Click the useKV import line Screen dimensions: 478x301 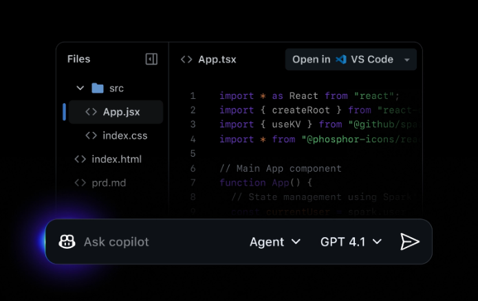click(320, 124)
